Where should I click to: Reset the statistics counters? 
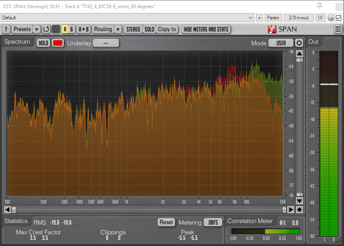[x=166, y=222]
